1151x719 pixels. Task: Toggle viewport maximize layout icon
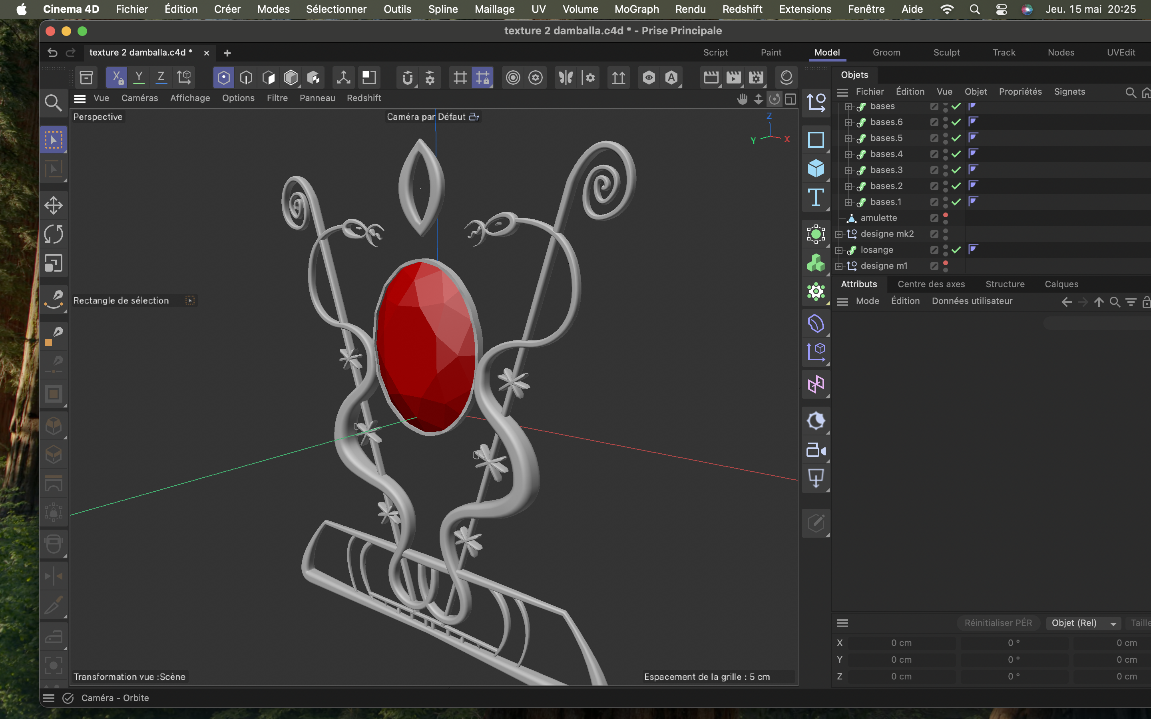tap(791, 99)
